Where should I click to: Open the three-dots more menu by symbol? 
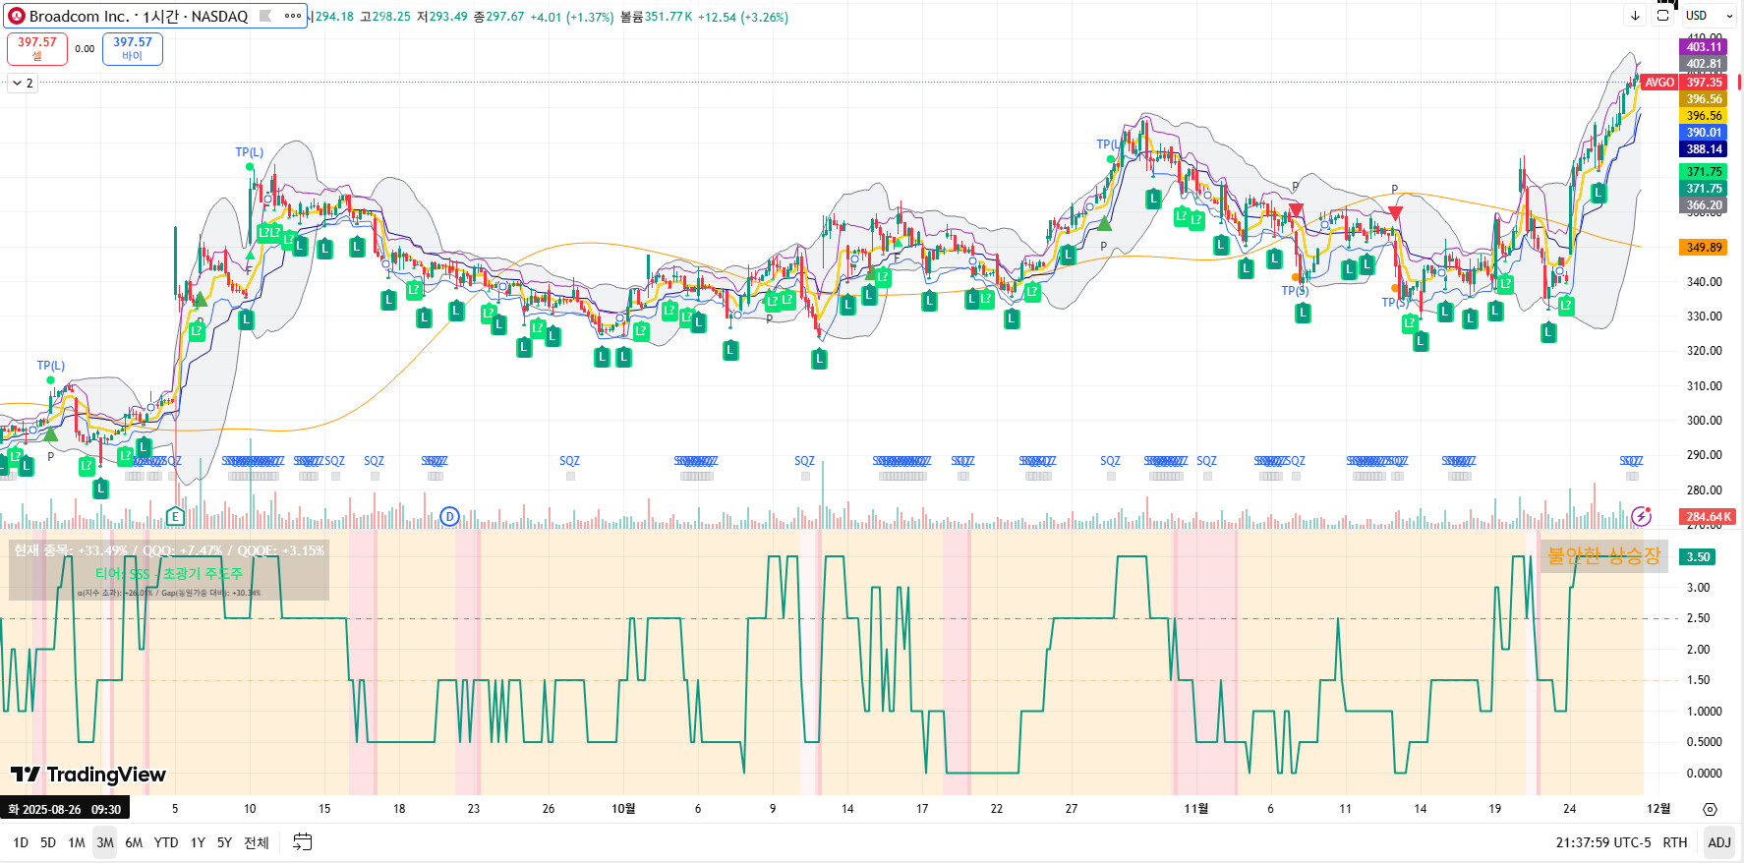pyautogui.click(x=293, y=16)
